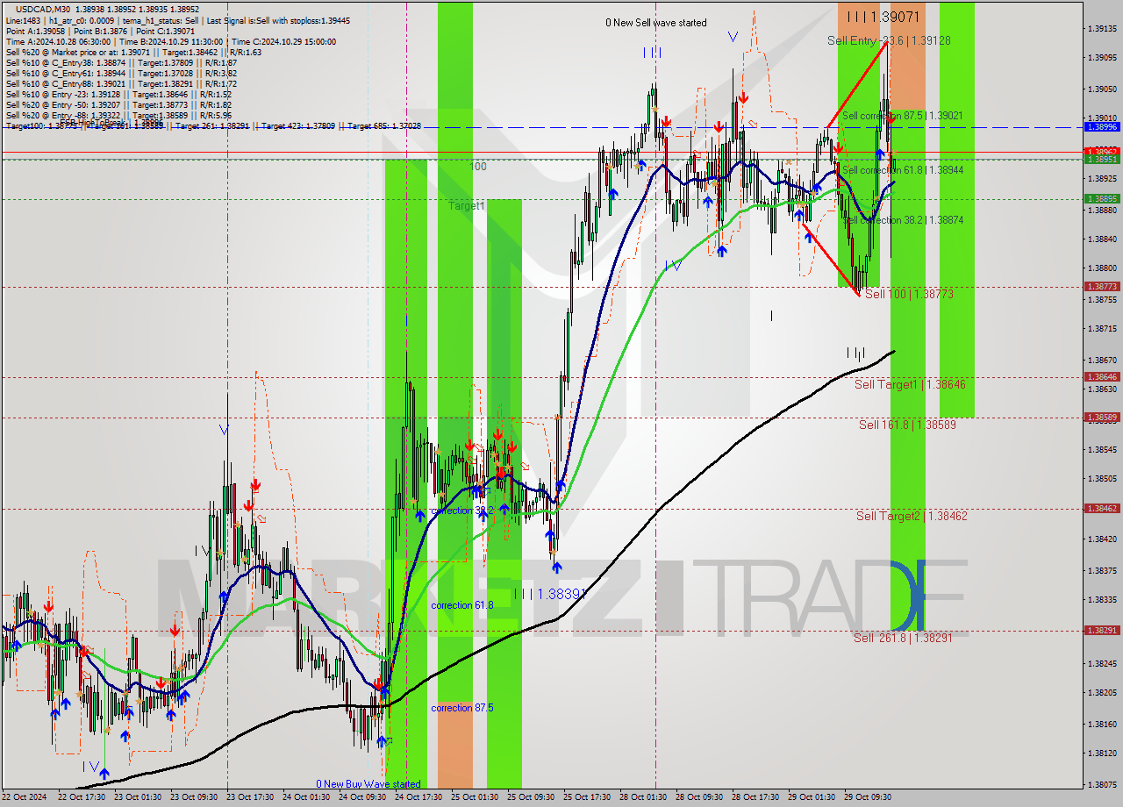1123x807 pixels.
Task: Click the 'I I I 1.39071' wave label
Action: [883, 17]
